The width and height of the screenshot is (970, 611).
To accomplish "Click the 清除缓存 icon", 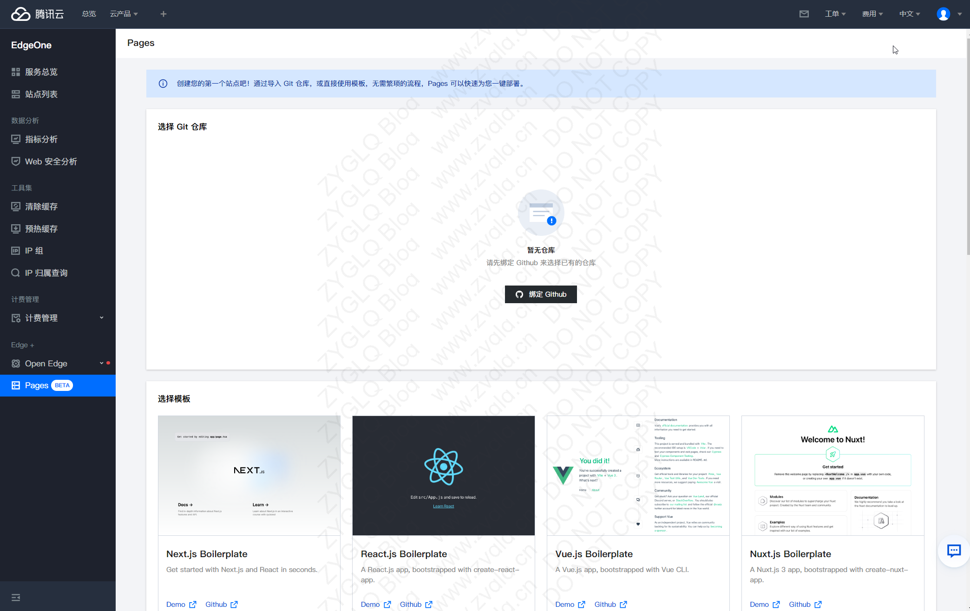I will click(16, 207).
